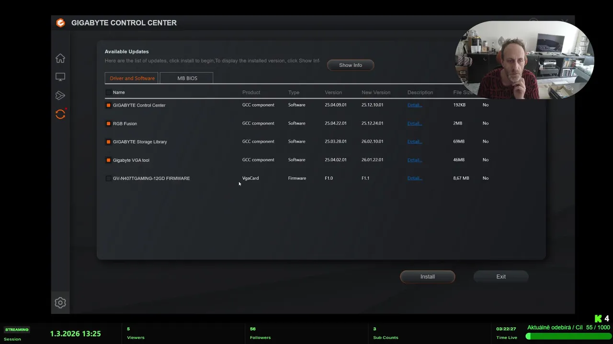Click the Firmware type cell
The height and width of the screenshot is (344, 613).
click(x=297, y=178)
